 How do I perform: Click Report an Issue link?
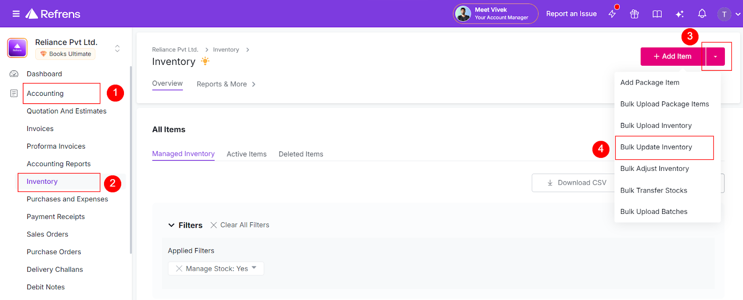[571, 14]
